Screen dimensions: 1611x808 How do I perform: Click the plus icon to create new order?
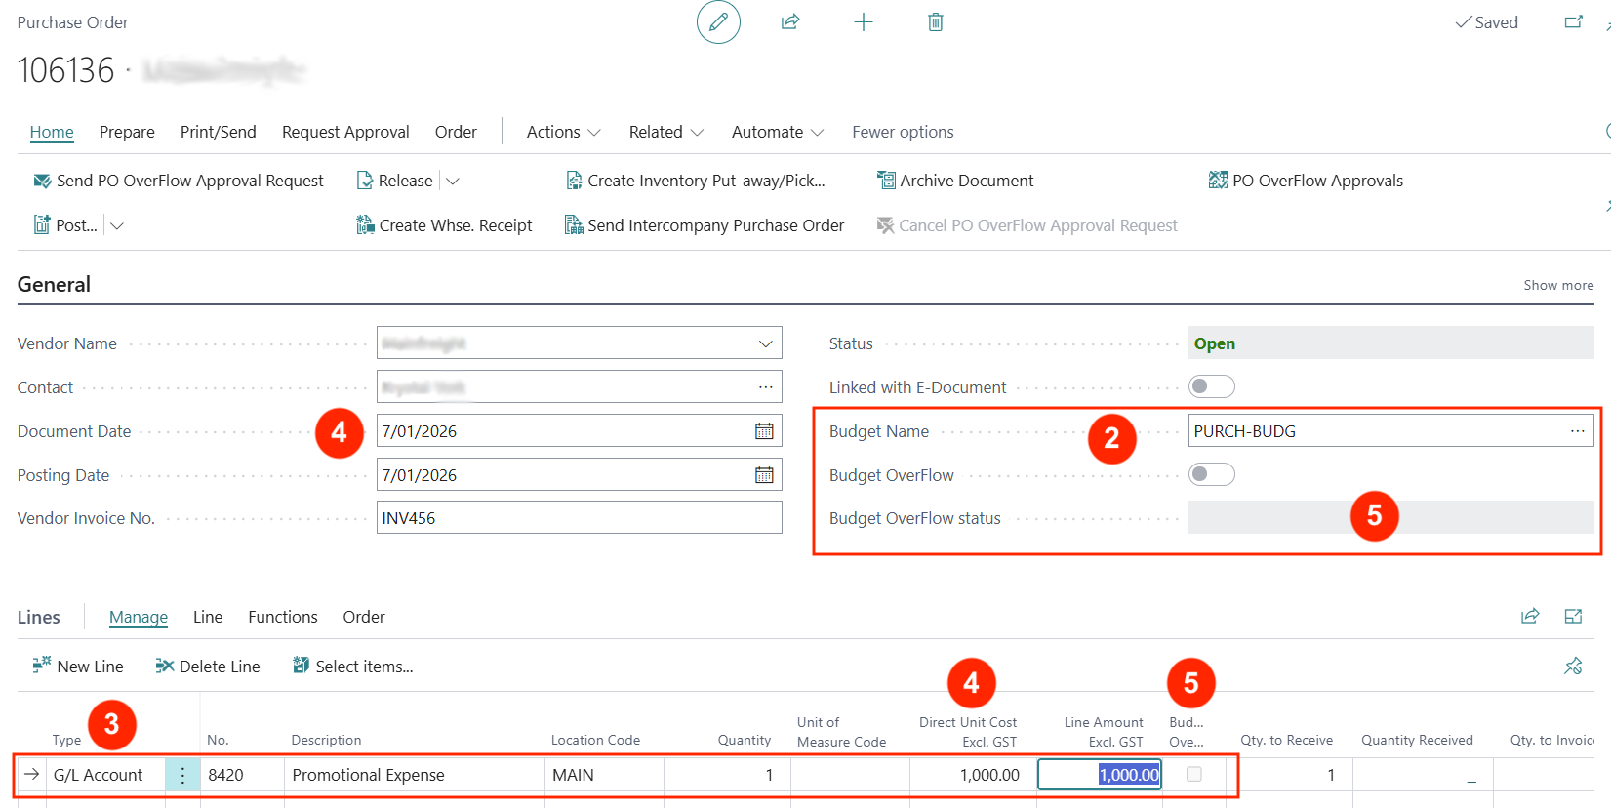863,22
